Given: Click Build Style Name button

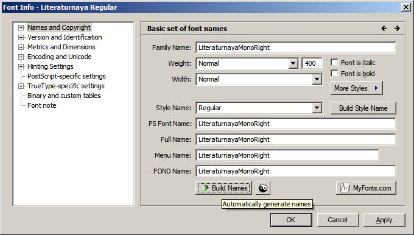Looking at the screenshot, I should pos(363,108).
